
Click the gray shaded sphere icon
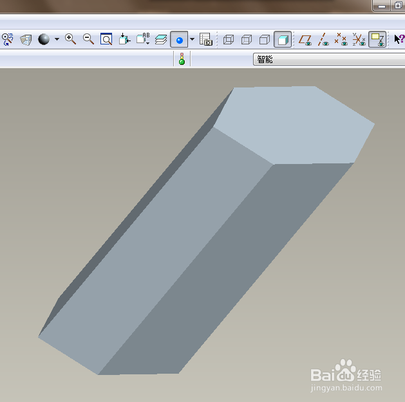click(44, 39)
